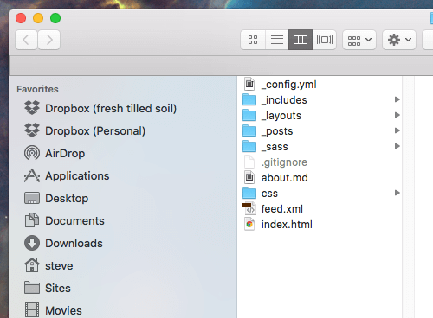Click the Downloads arrow icon
This screenshot has height=318, width=433.
click(x=32, y=243)
